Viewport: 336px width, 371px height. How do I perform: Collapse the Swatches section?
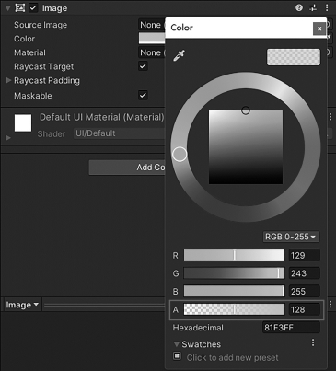pyautogui.click(x=177, y=344)
